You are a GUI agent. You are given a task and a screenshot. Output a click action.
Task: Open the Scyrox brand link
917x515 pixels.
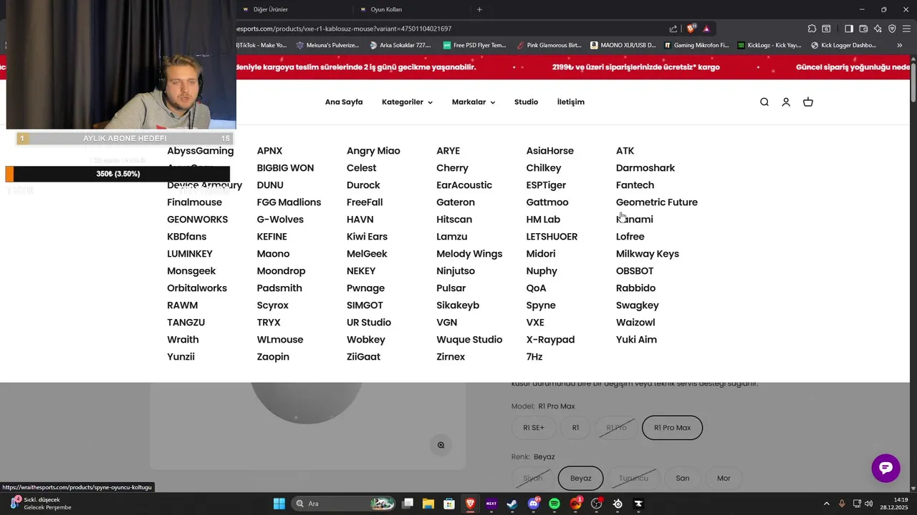[x=273, y=305]
